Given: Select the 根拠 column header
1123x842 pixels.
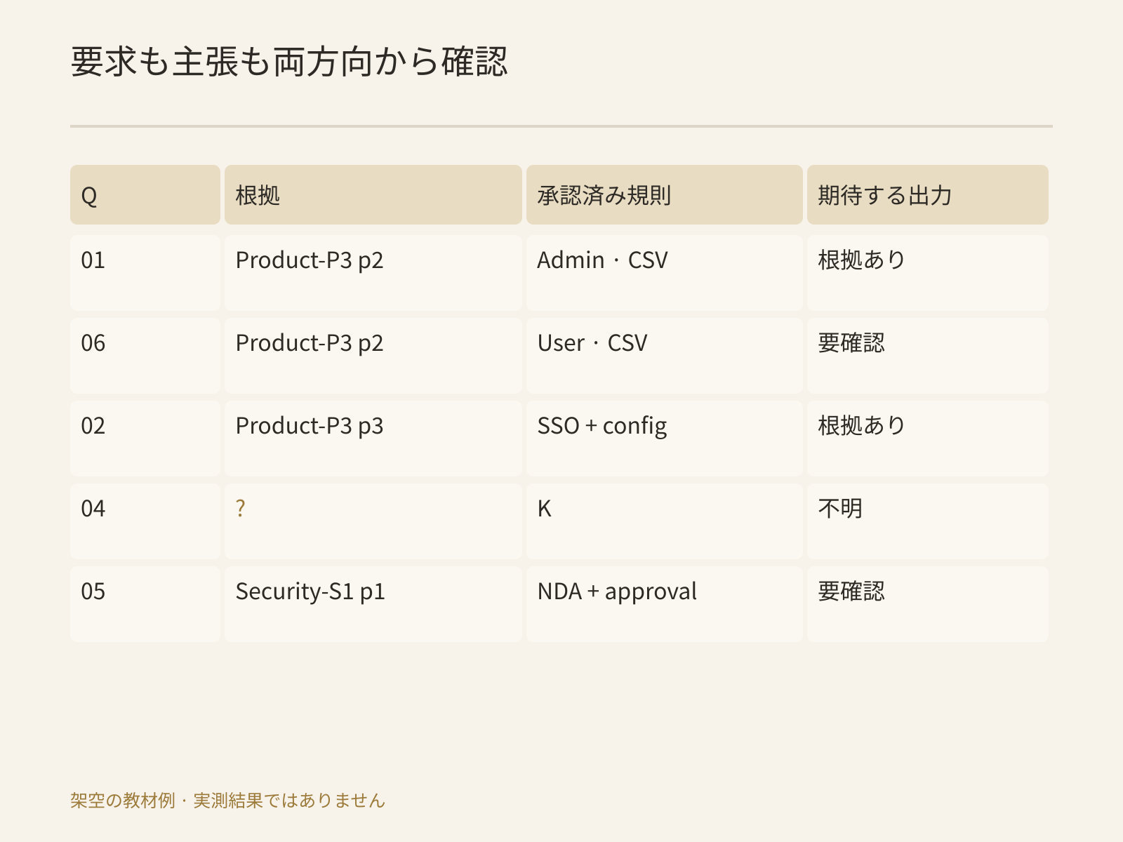Looking at the screenshot, I should tap(373, 195).
